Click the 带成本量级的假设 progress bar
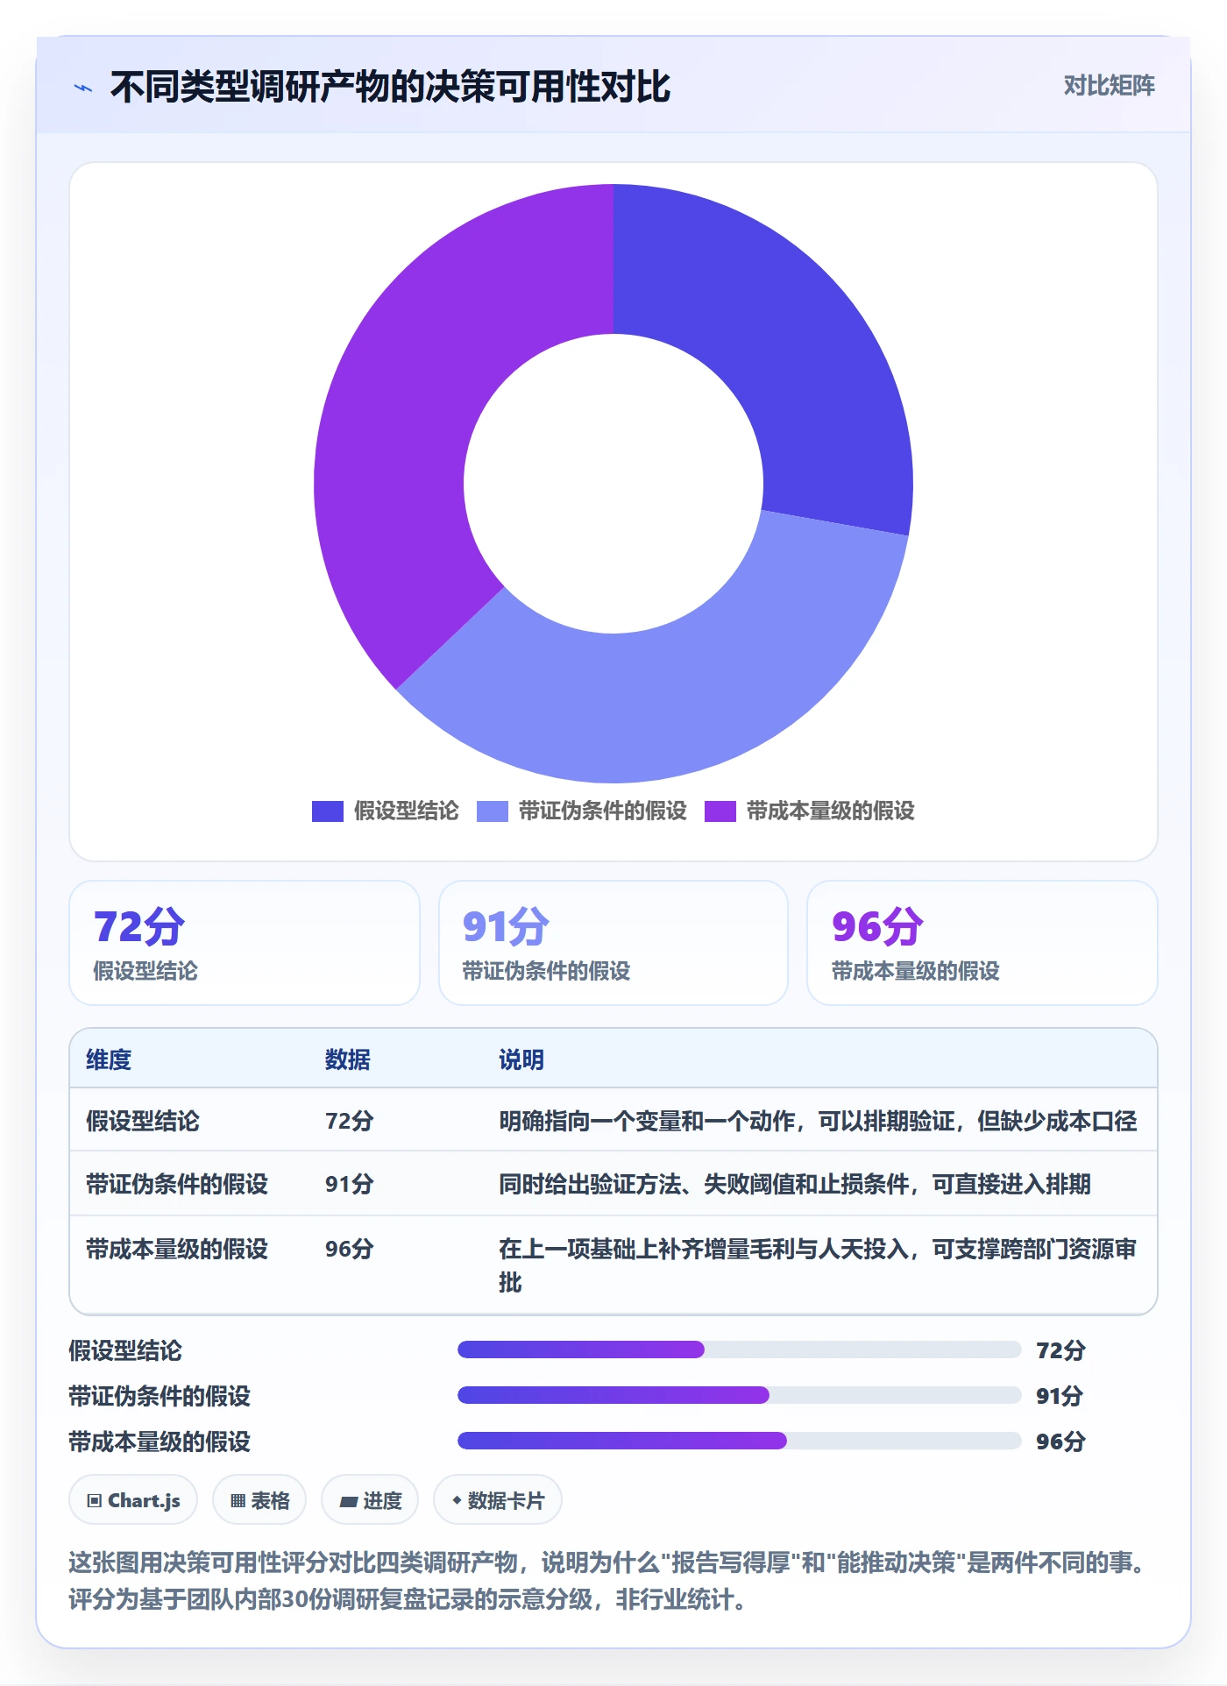Screen dimensions: 1227x1686 739,1441
